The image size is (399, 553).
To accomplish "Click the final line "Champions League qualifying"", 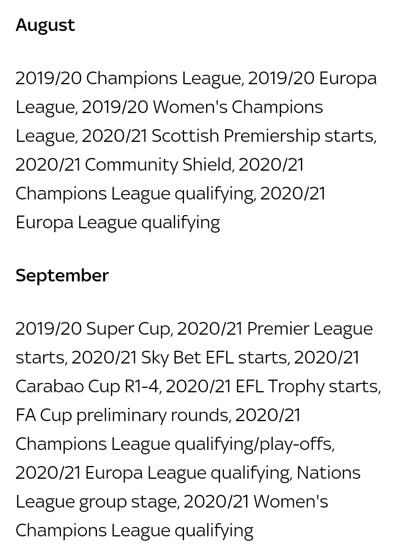I will pyautogui.click(x=134, y=530).
